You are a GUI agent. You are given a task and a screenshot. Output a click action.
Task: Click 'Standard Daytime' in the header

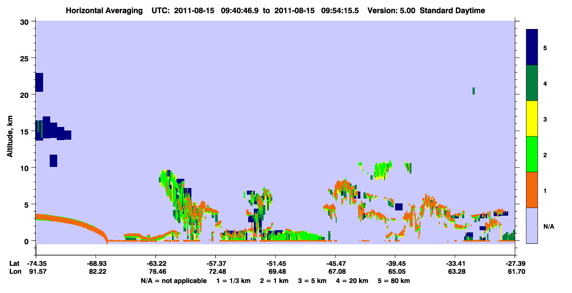click(452, 11)
